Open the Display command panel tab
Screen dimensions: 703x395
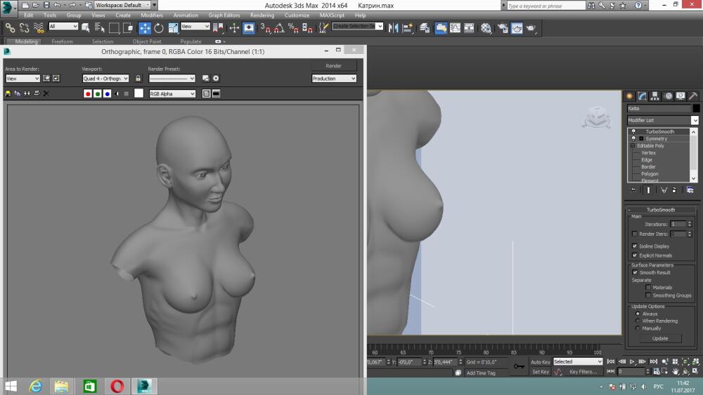coord(681,96)
